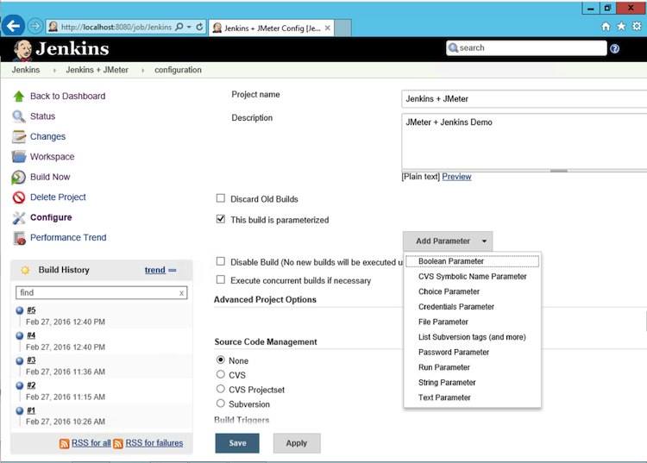
Task: Open the browser tools gear icon
Action: pos(637,27)
